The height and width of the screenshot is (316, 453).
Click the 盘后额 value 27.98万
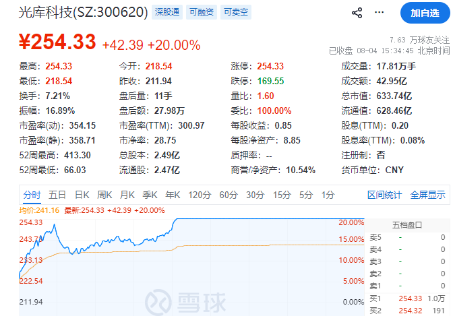169,110
